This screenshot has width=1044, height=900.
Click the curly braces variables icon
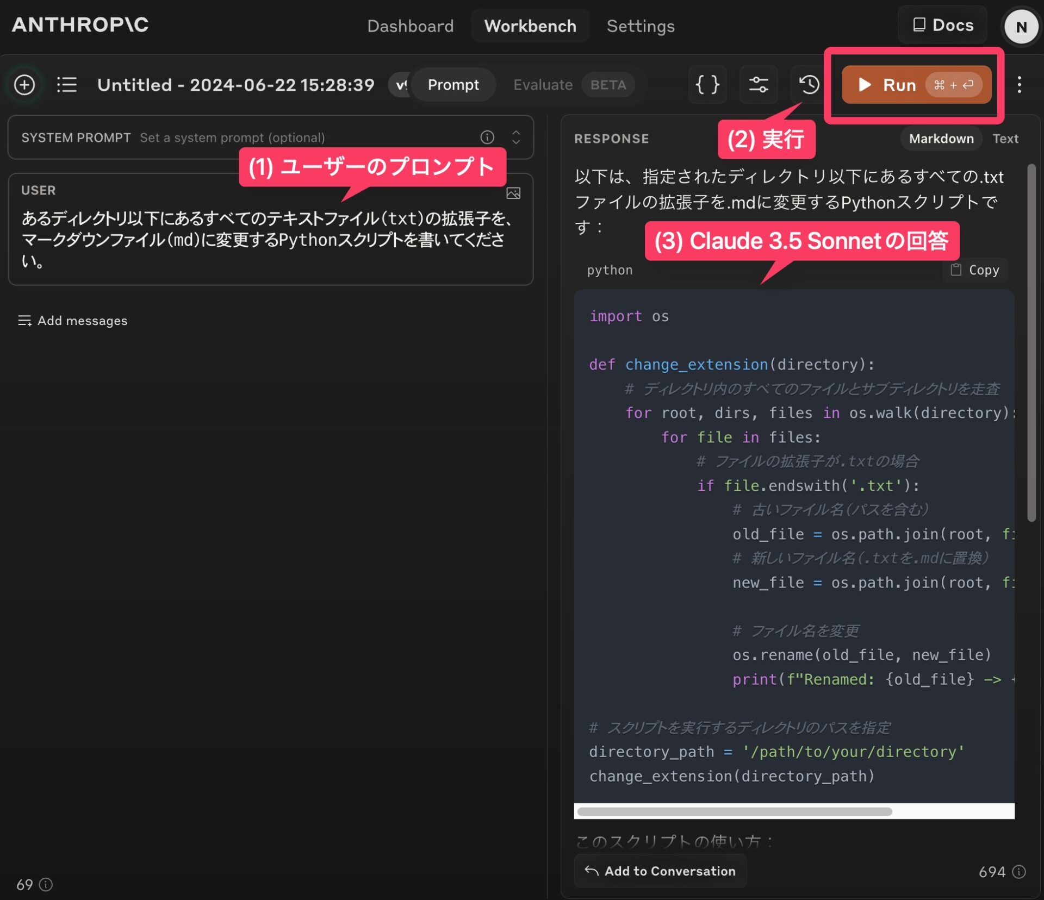coord(707,85)
